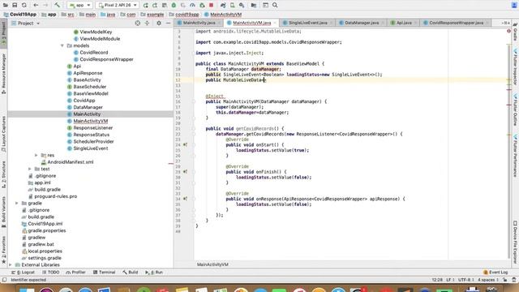Place cursor on the @Inject annotation line

point(214,96)
